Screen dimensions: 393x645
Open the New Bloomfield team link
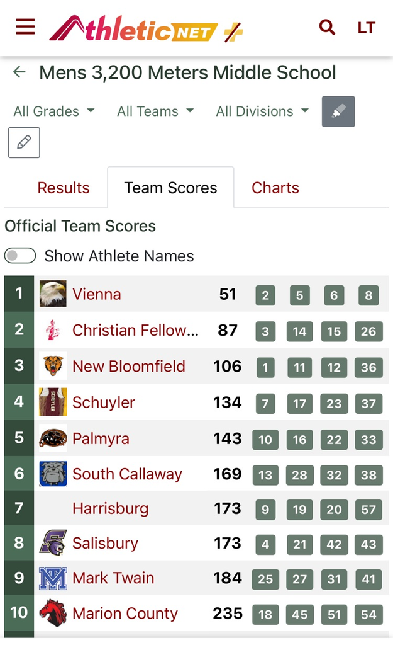pos(129,367)
